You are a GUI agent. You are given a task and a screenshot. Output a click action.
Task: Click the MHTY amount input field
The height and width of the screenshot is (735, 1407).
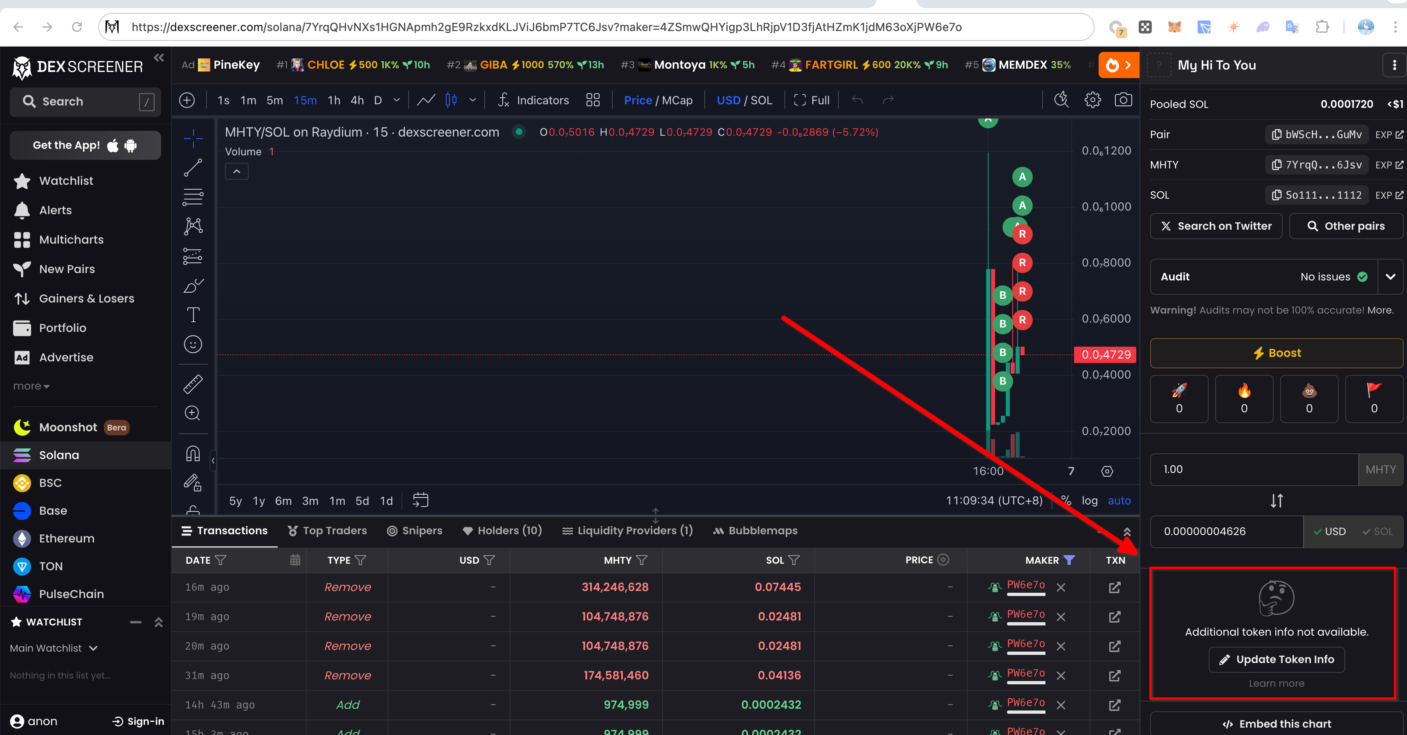click(1253, 470)
